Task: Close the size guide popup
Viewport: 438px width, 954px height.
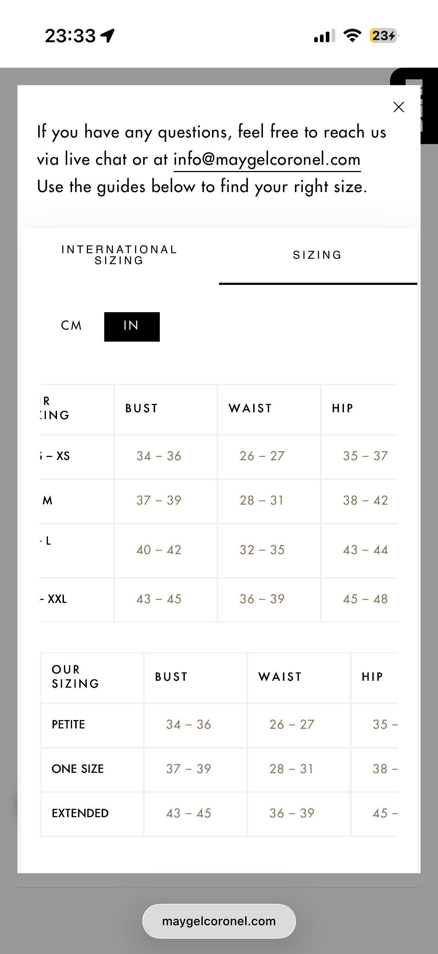Action: click(398, 107)
